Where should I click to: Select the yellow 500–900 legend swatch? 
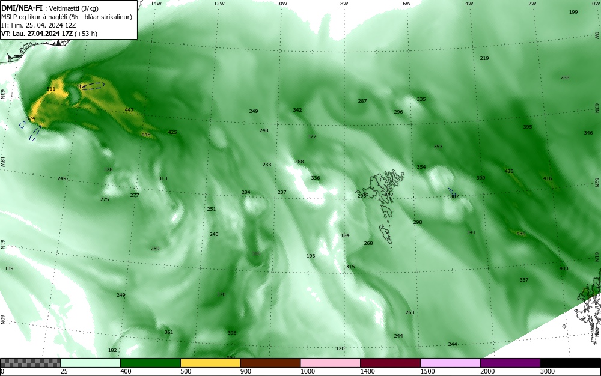point(210,363)
